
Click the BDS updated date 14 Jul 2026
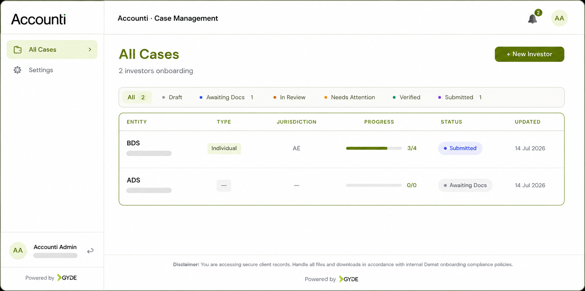coord(530,148)
